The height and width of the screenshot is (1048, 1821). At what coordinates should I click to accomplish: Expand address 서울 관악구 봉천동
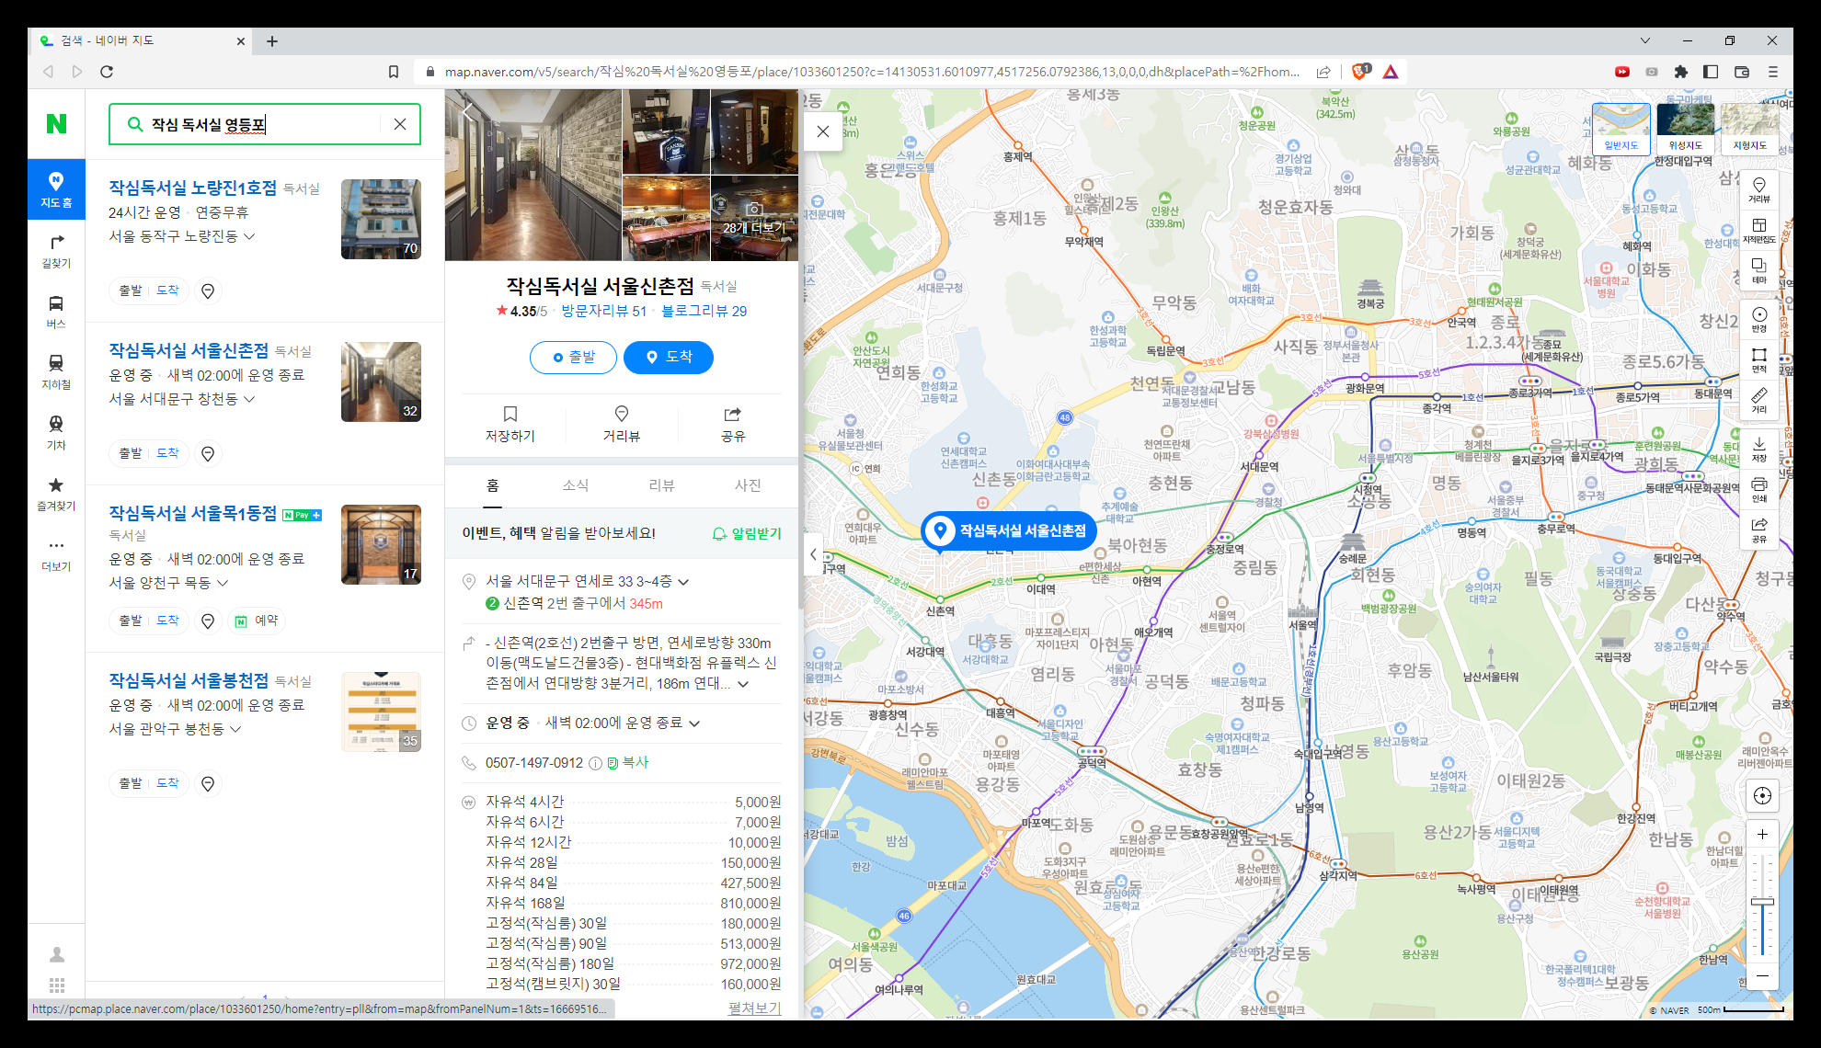176,729
